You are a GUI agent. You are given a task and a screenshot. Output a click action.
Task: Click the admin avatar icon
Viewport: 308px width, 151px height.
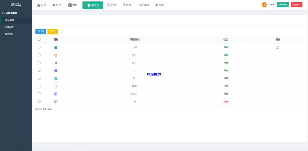click(264, 5)
